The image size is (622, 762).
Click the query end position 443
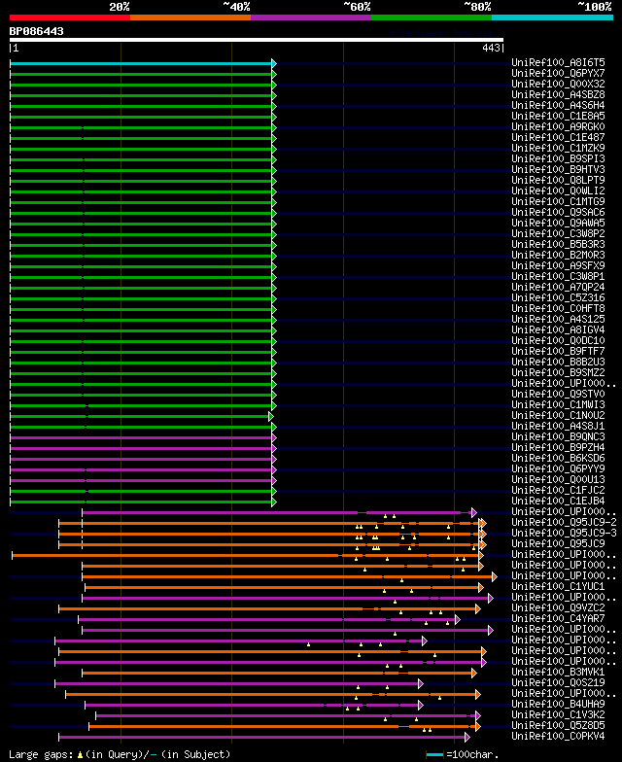tap(492, 48)
